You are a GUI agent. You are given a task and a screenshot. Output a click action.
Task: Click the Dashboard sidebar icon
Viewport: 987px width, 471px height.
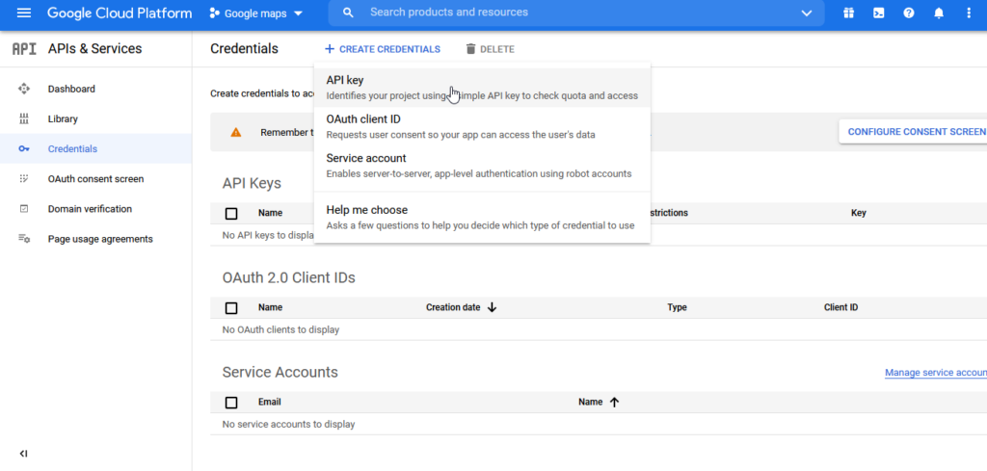[24, 89]
